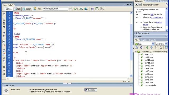
Task: Click the Title text field
Action: pyautogui.click(x=55, y=9)
